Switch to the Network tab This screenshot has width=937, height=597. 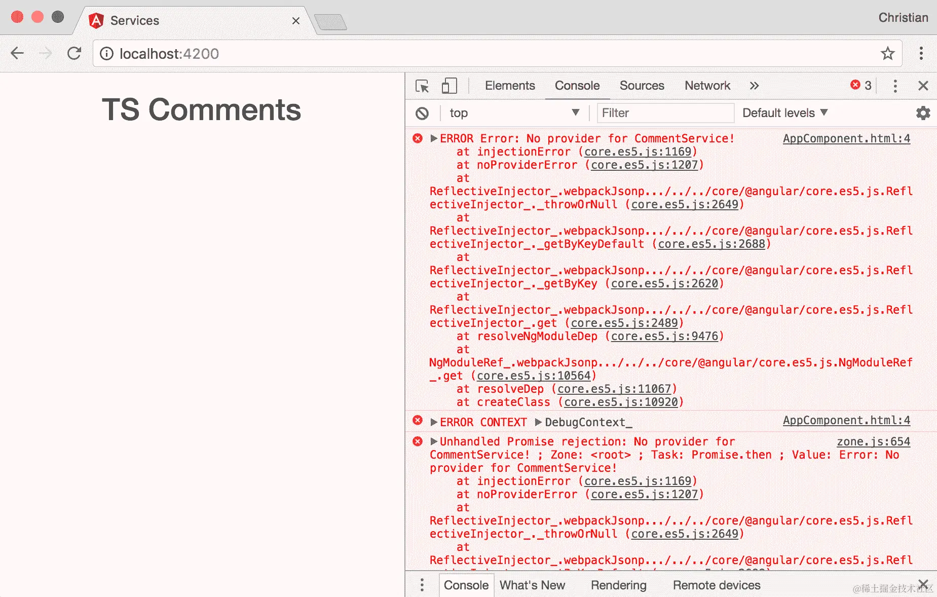point(707,86)
